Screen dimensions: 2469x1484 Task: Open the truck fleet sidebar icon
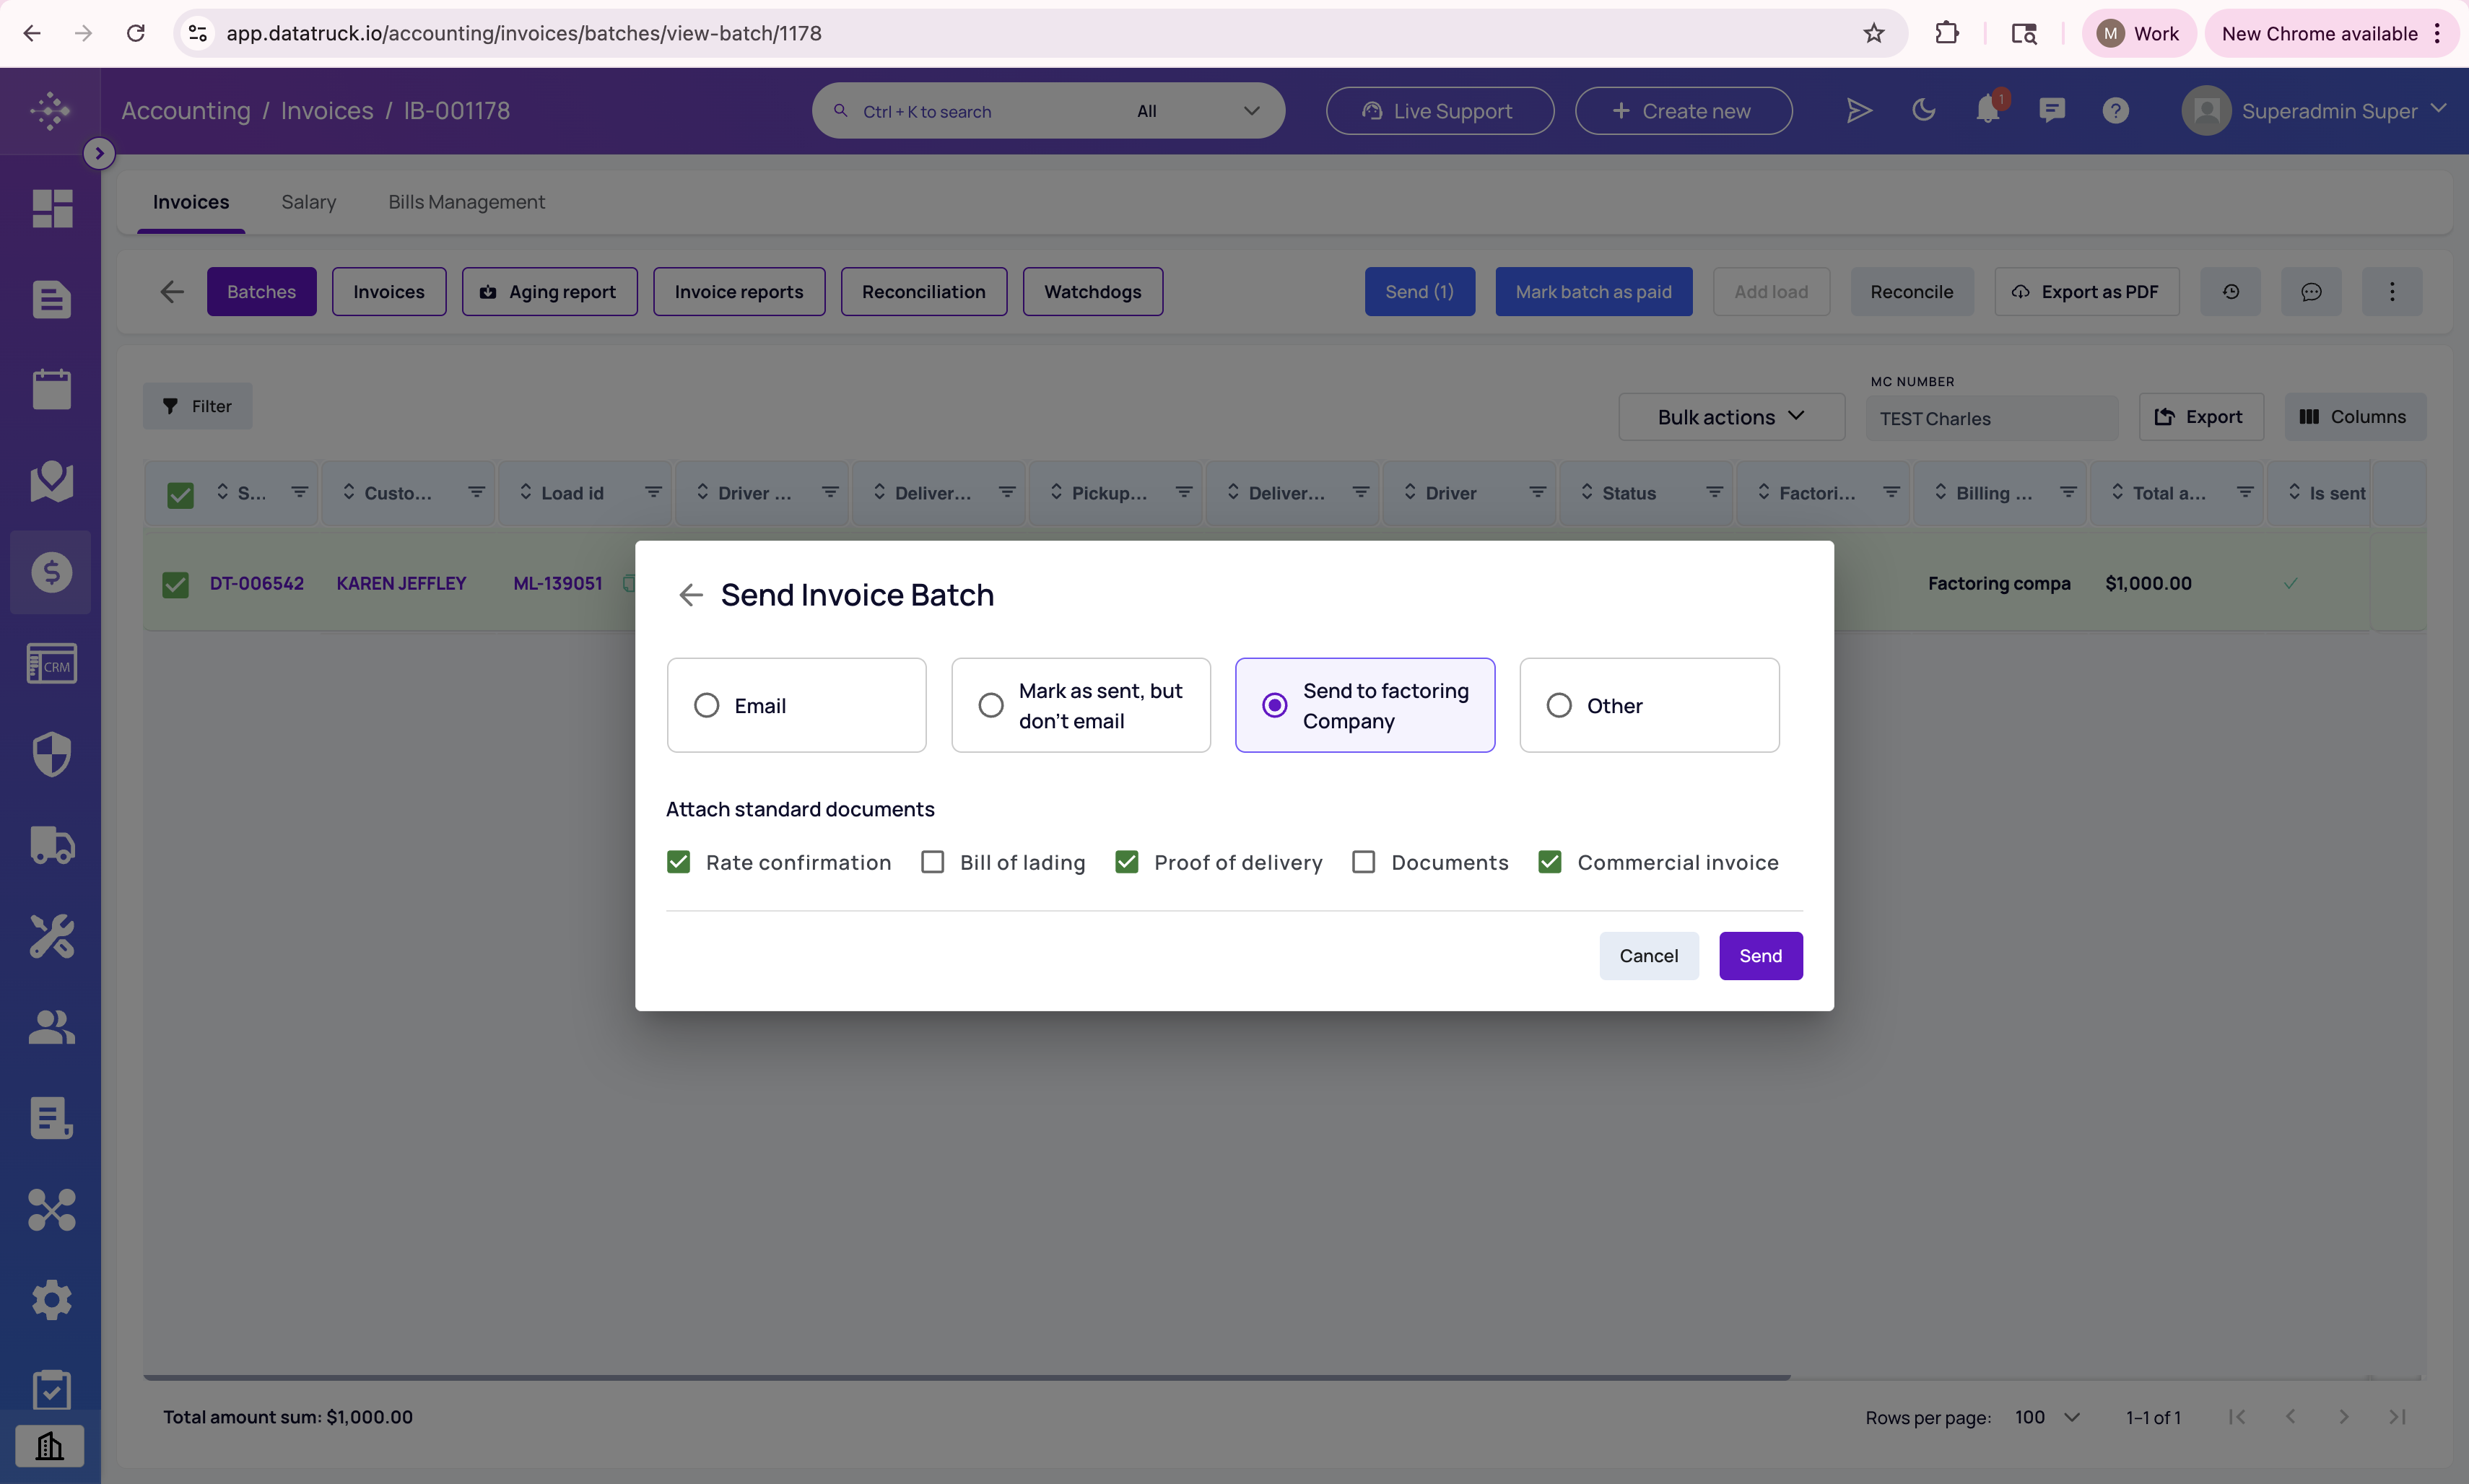pyautogui.click(x=52, y=845)
